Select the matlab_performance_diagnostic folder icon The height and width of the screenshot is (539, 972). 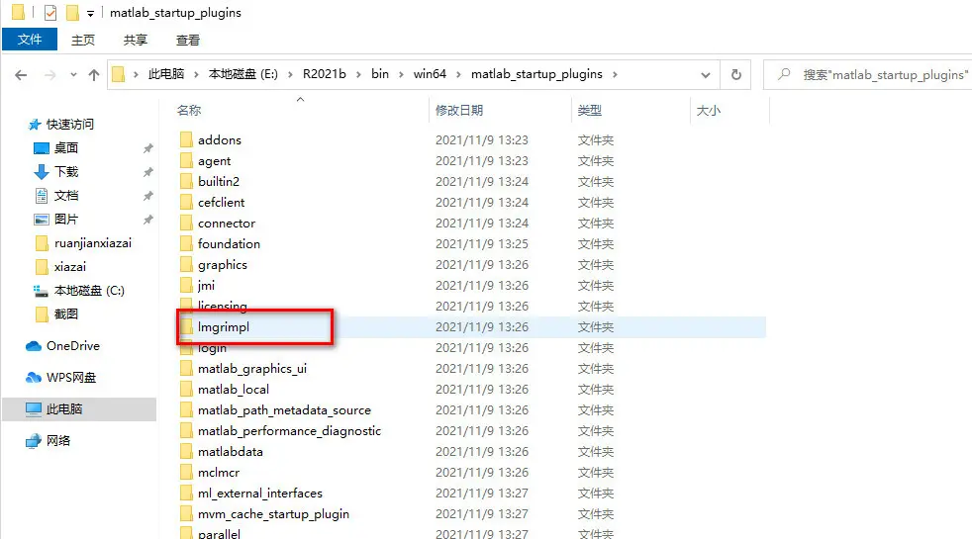pyautogui.click(x=186, y=430)
